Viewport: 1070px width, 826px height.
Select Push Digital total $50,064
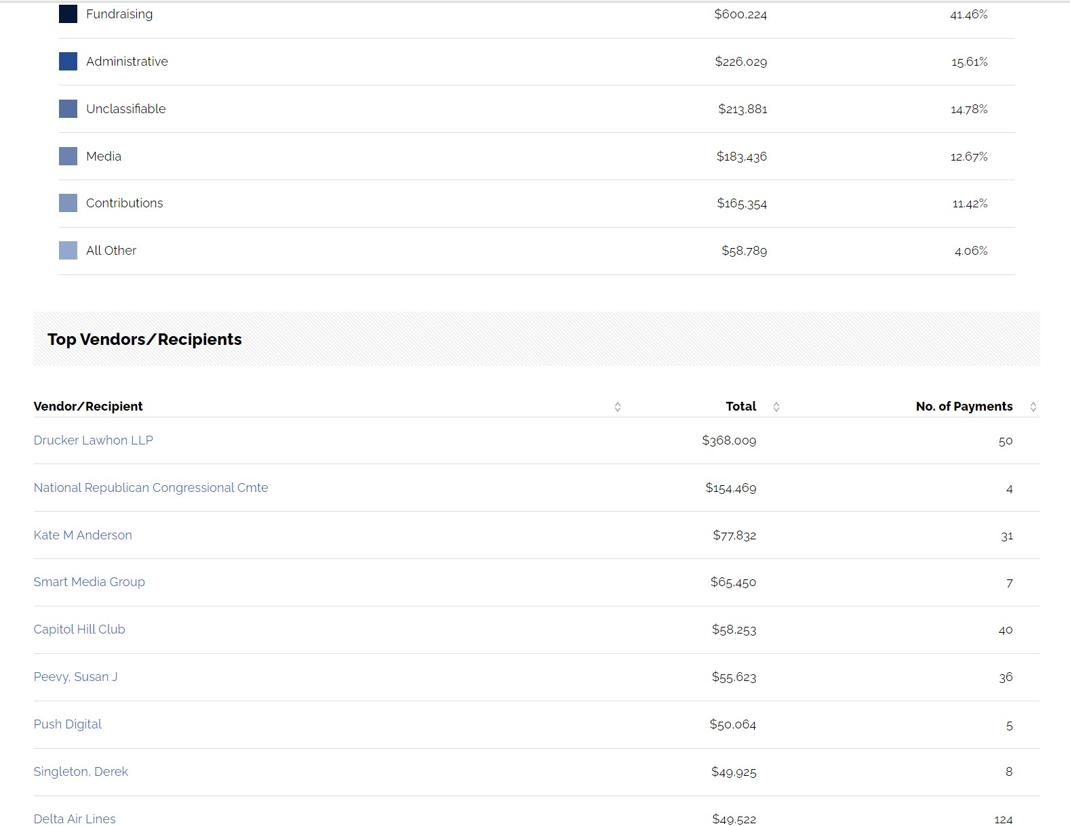pyautogui.click(x=733, y=724)
